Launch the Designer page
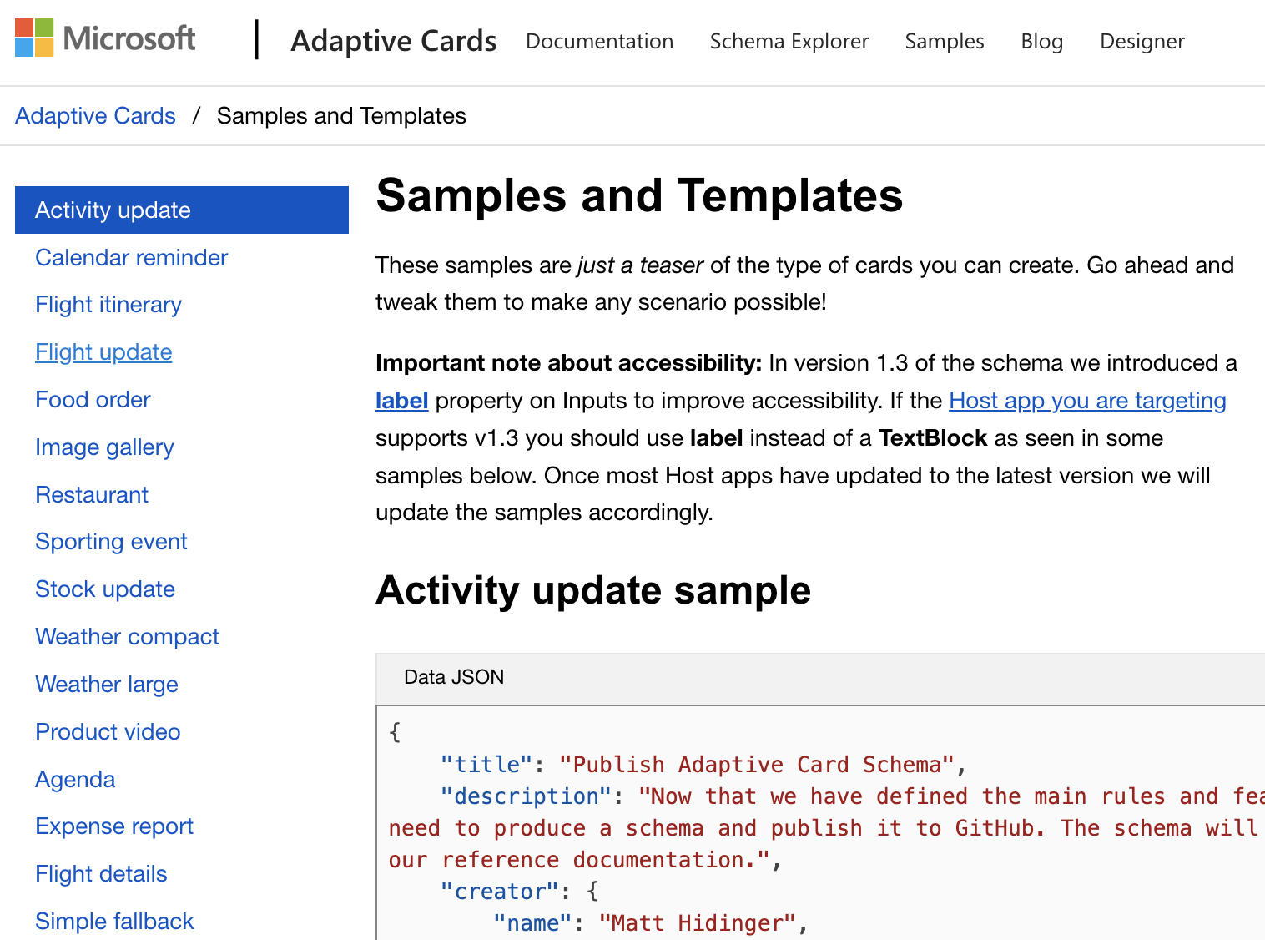The width and height of the screenshot is (1265, 940). pos(1142,41)
